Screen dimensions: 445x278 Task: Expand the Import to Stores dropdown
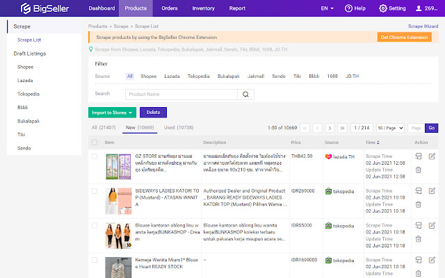(112, 111)
